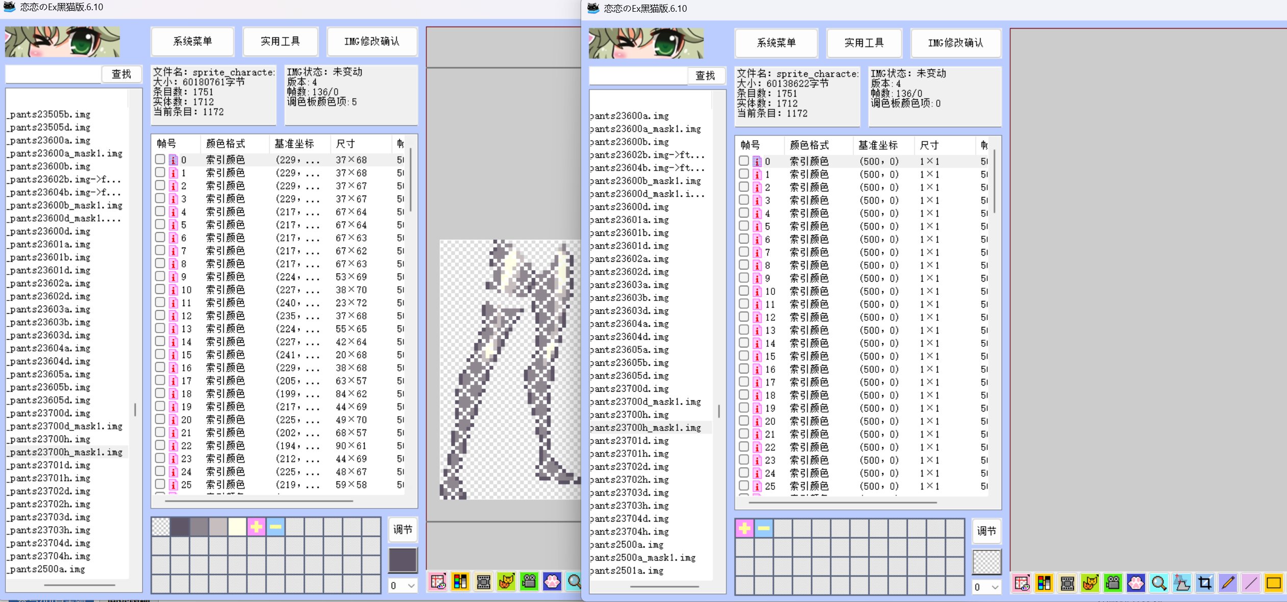Check frame 4 checkbox in left window
The image size is (1287, 602).
(160, 211)
